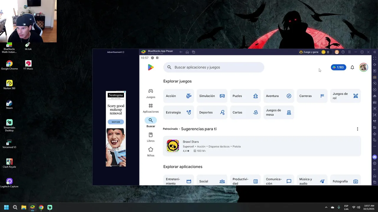This screenshot has width=378, height=212.
Task: Collapse the BlueStacks side toolbar chevrons
Action: click(375, 52)
